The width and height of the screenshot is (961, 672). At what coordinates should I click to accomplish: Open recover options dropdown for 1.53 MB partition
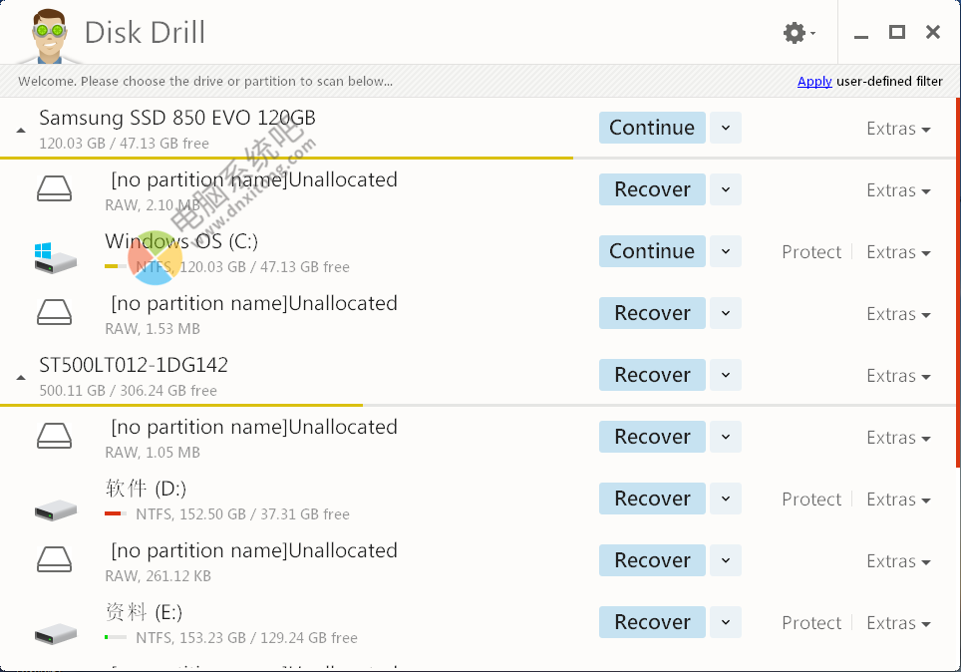pyautogui.click(x=726, y=313)
